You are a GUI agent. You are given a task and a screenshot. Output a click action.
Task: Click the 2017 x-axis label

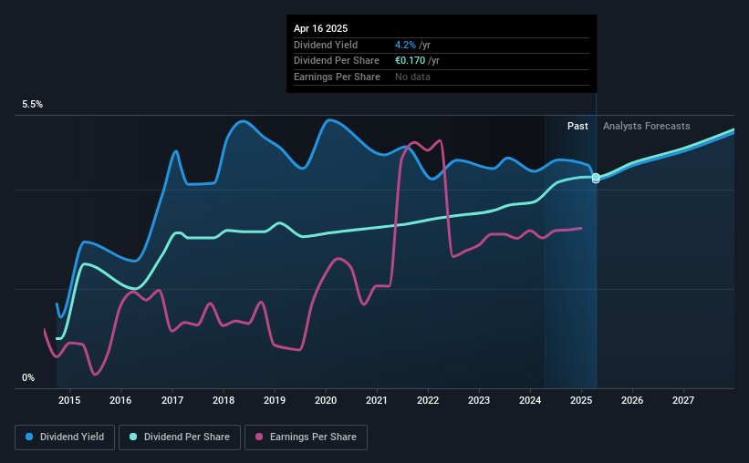(172, 400)
